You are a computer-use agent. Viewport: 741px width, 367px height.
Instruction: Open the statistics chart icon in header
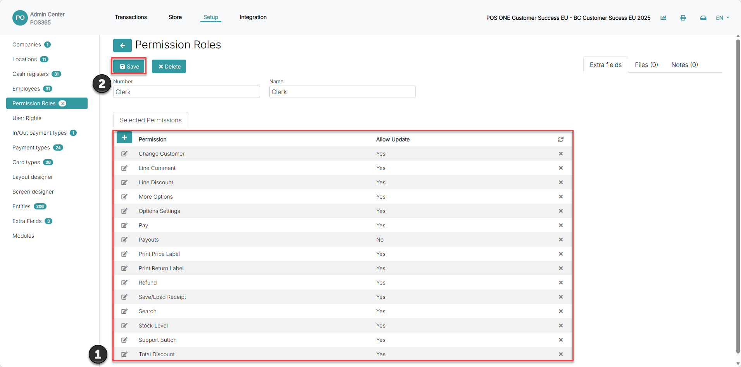(663, 18)
